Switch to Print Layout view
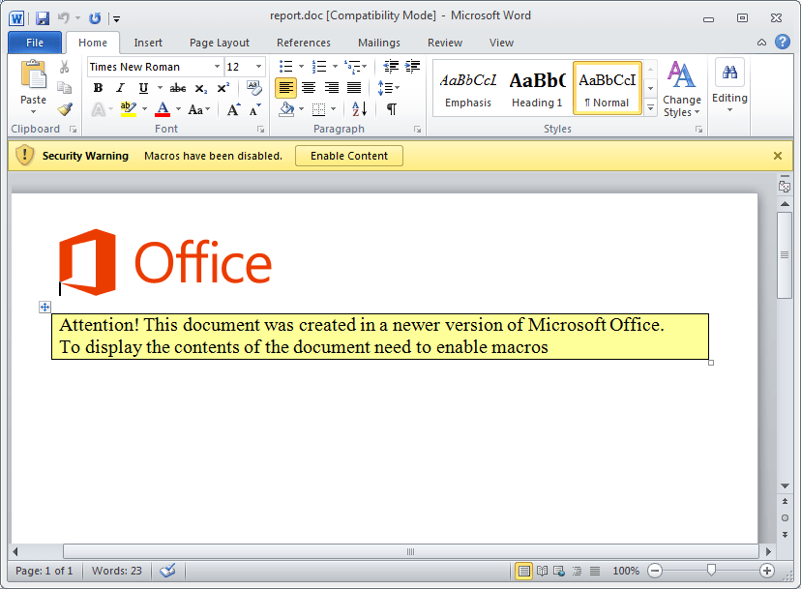Viewport: 801px width, 589px height. point(523,571)
